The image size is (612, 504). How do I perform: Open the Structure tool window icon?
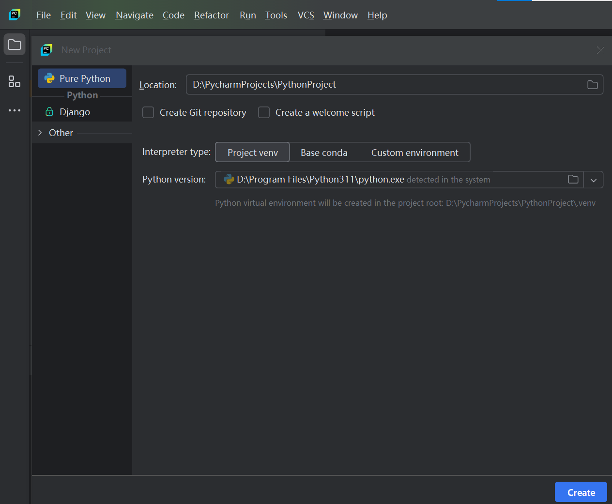click(x=15, y=81)
